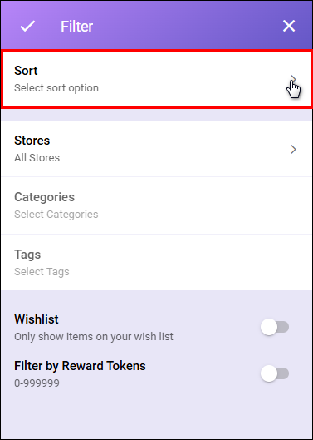
Task: Open the Categories selector
Action: 157,205
